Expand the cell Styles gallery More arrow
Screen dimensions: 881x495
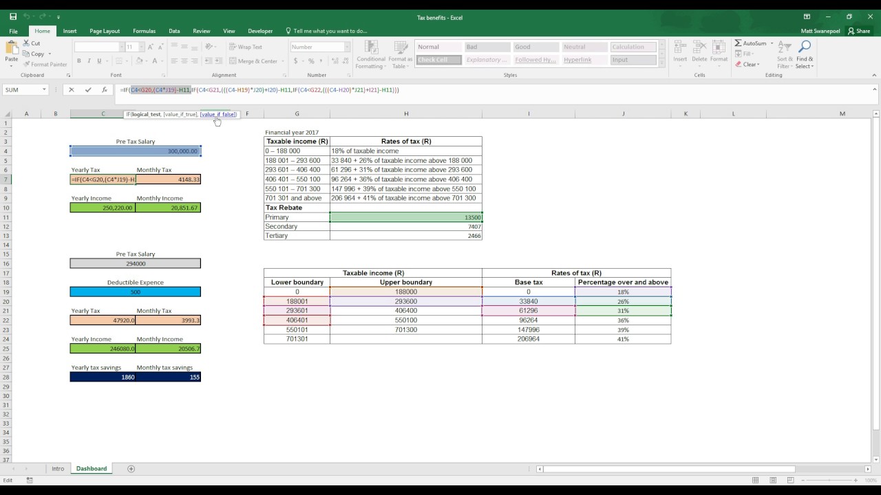[x=662, y=61]
